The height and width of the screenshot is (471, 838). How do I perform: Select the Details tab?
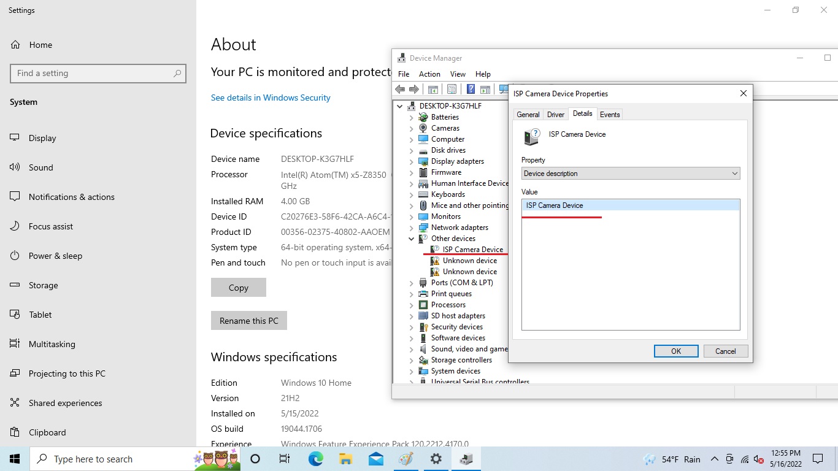(582, 113)
